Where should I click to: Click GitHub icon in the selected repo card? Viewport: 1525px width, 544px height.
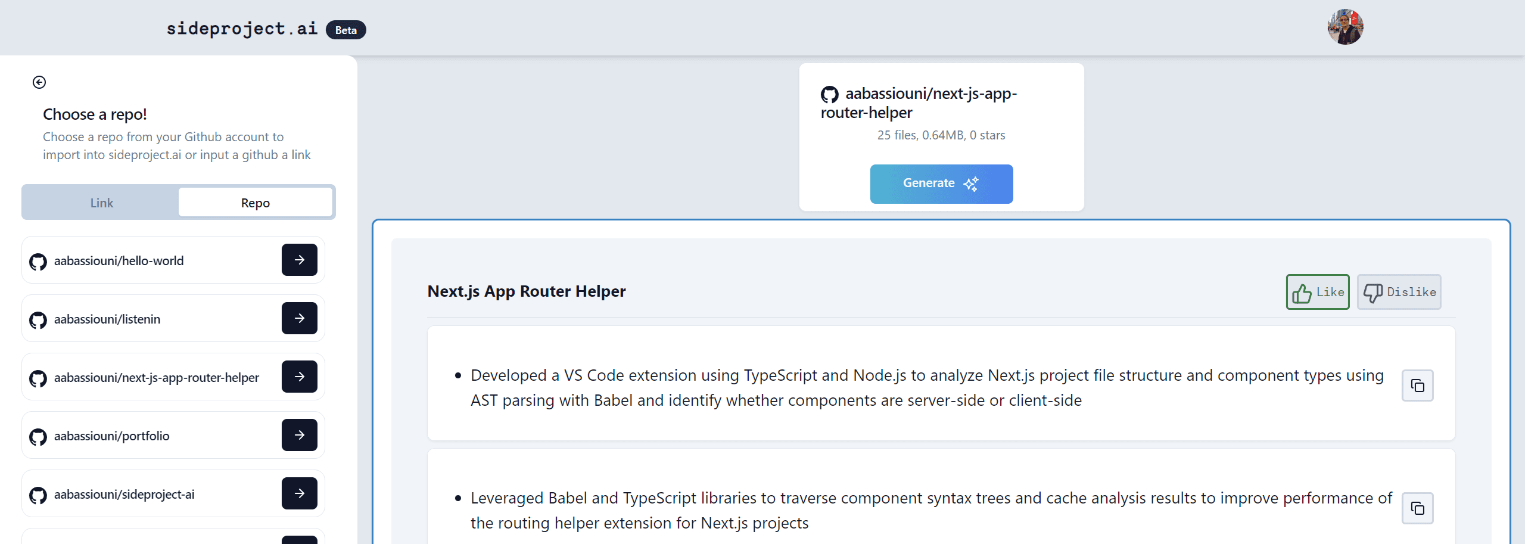tap(830, 95)
